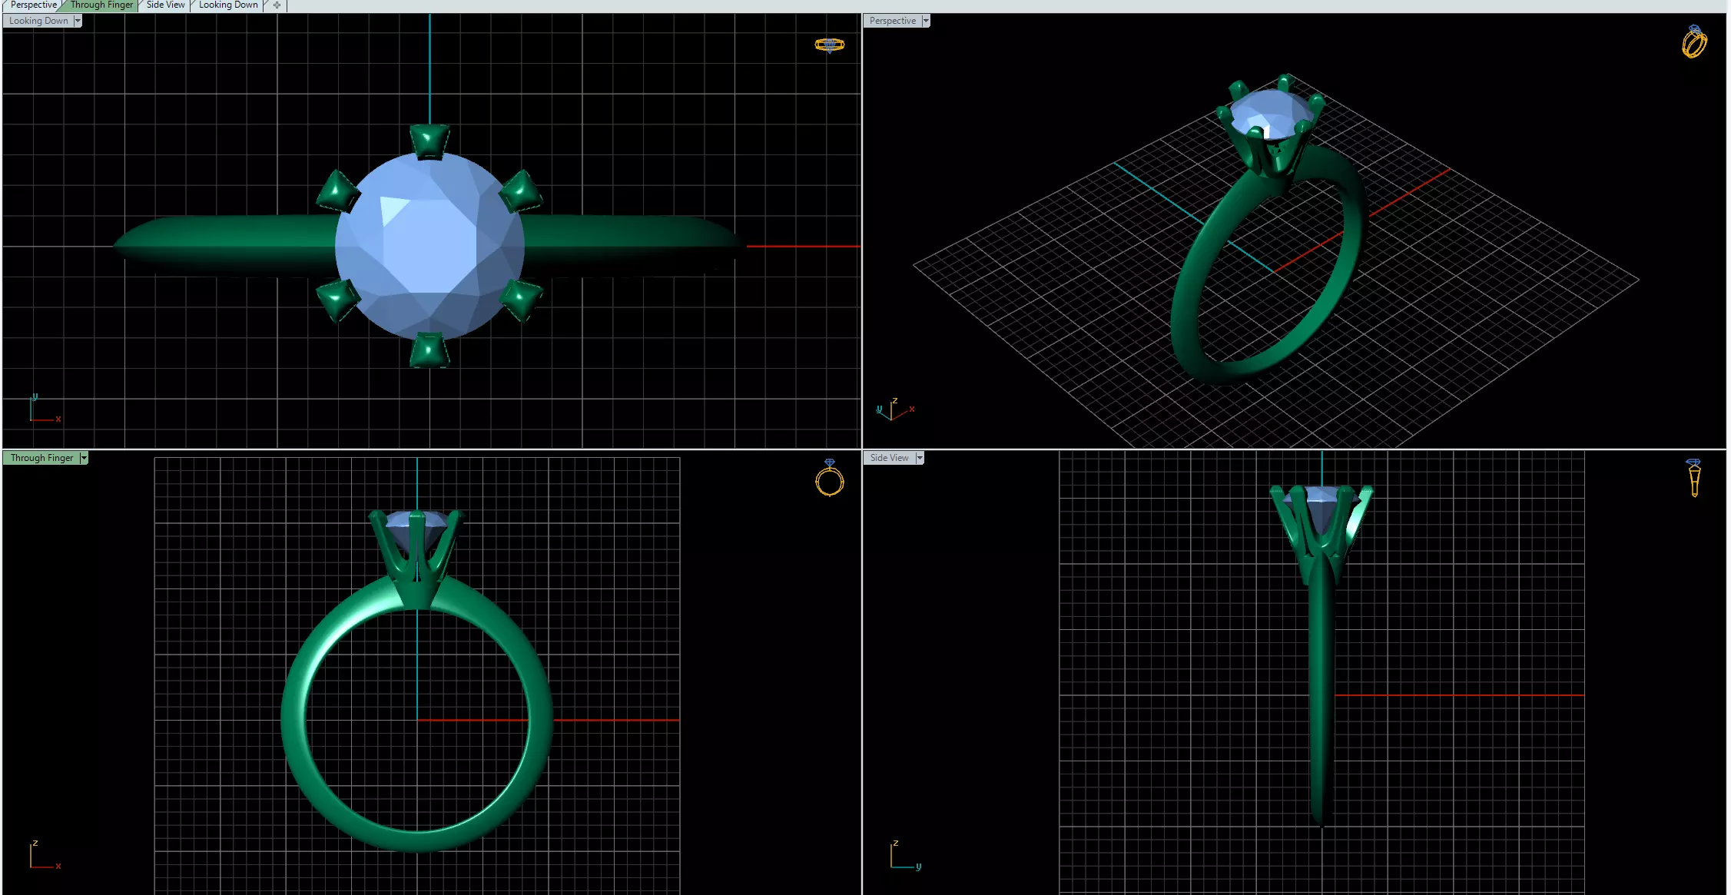Click the axis indicator in Looking Down viewport
Screen dimensions: 1731x895
(x=44, y=409)
